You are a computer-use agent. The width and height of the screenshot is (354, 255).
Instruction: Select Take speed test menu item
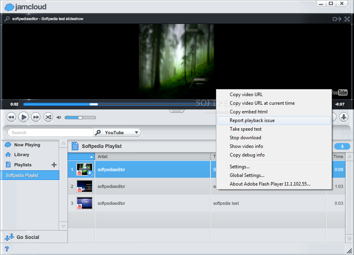(274, 129)
